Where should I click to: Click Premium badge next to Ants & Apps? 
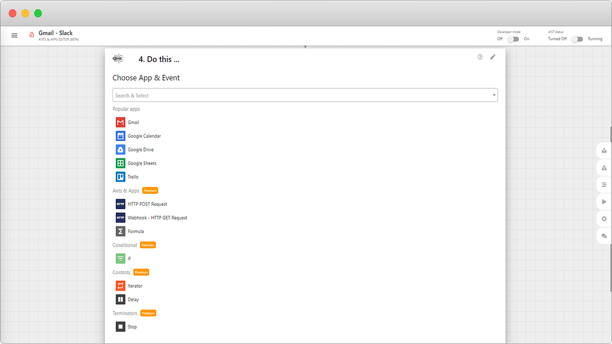[x=150, y=191]
